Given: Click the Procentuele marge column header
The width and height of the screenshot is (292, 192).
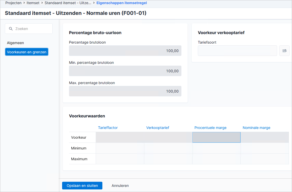Looking at the screenshot, I should tap(210, 128).
